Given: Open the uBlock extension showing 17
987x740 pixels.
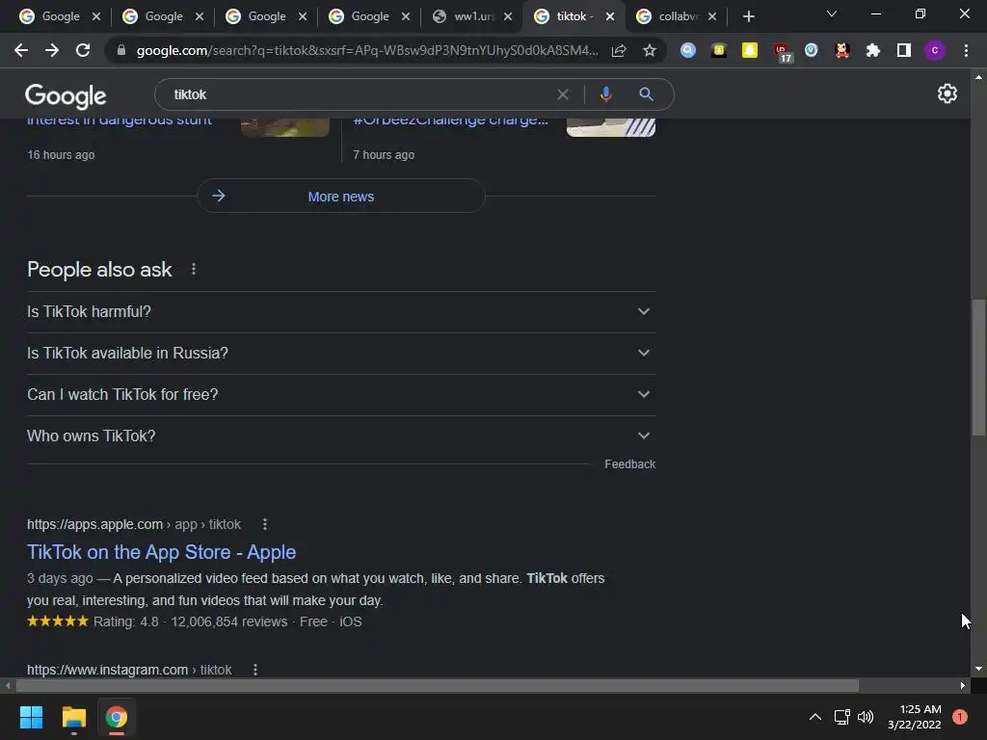Looking at the screenshot, I should pos(782,52).
